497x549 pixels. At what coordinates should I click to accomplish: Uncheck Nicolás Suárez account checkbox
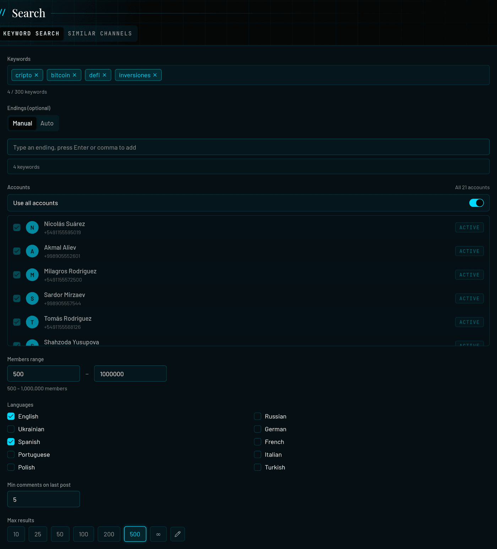coord(17,228)
